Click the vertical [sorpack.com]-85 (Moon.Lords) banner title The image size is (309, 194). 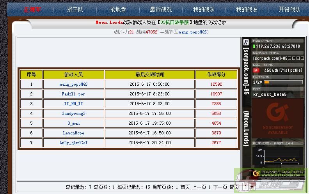tap(246, 97)
